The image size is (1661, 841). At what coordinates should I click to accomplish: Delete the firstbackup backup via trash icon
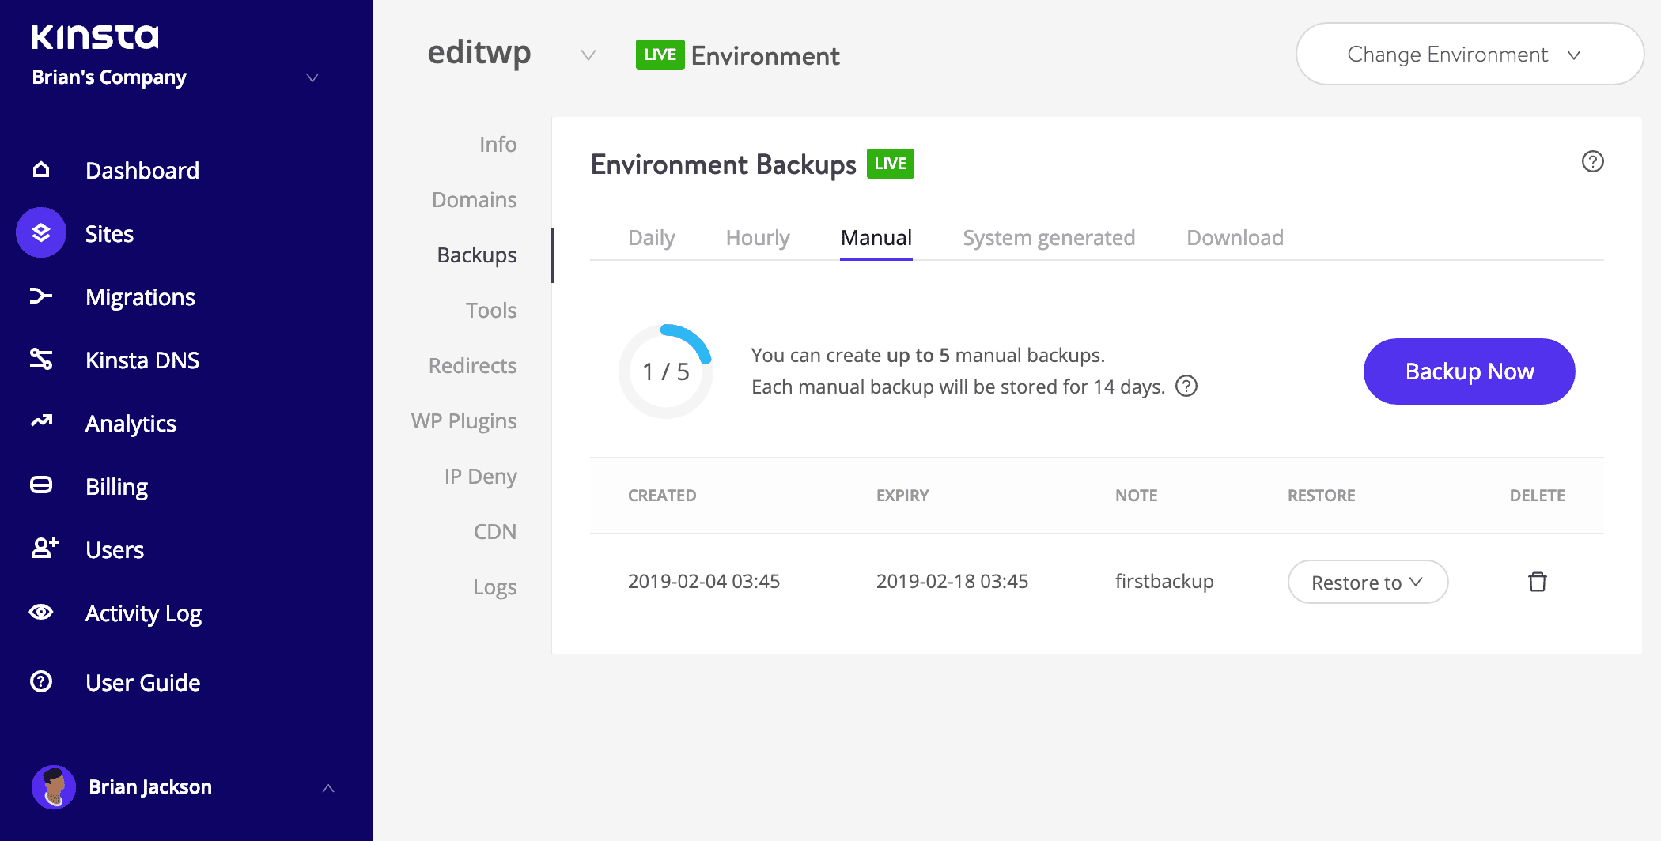[1537, 582]
